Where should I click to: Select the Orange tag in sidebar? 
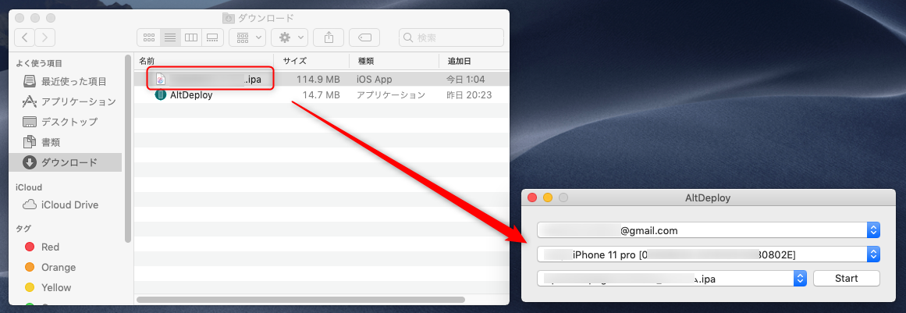coord(66,268)
